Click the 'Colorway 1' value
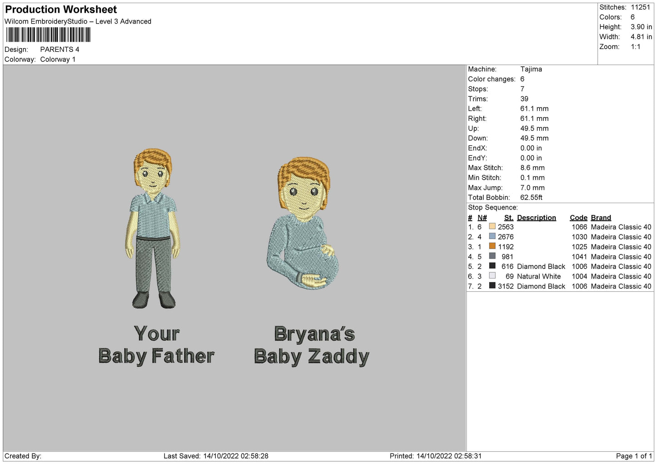The image size is (657, 464). 58,60
